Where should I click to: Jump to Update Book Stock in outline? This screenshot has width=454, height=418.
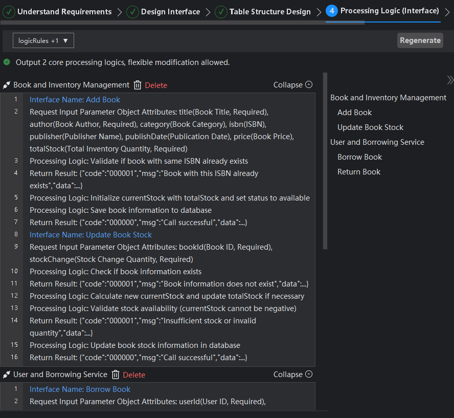pyautogui.click(x=370, y=127)
